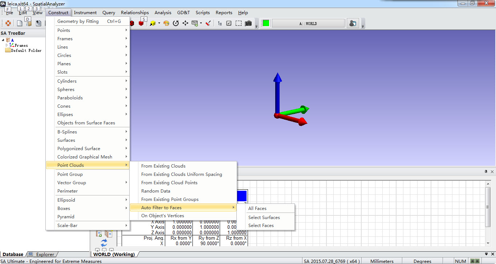Choose From Existing Clouds

click(183, 166)
